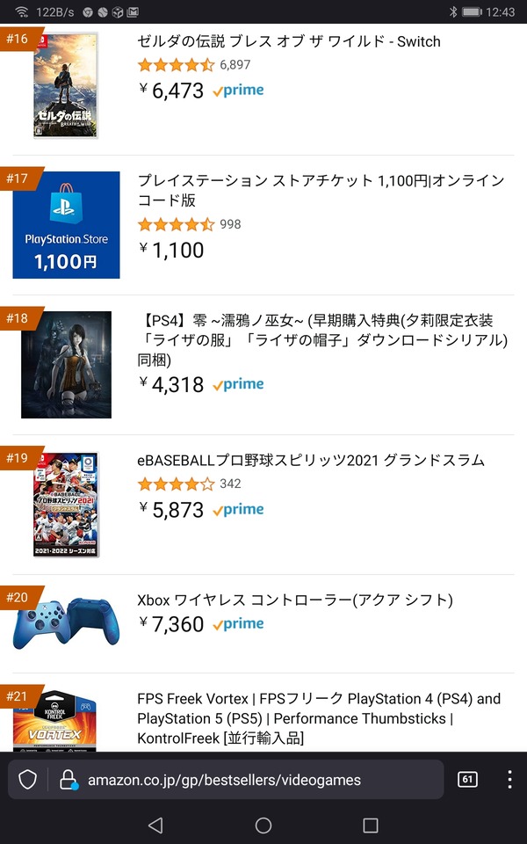Tap the tracking protection shield icon

pyautogui.click(x=27, y=779)
